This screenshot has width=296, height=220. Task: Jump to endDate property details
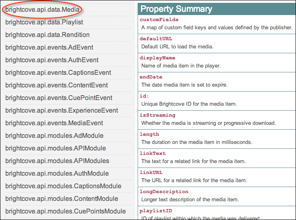click(x=151, y=77)
